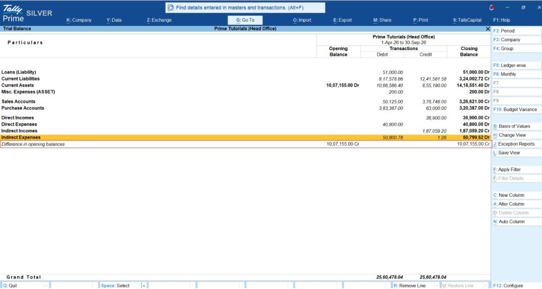The height and width of the screenshot is (289, 542).
Task: Click Purchase Accounts debit value 3,83,387.00
Action: point(391,108)
